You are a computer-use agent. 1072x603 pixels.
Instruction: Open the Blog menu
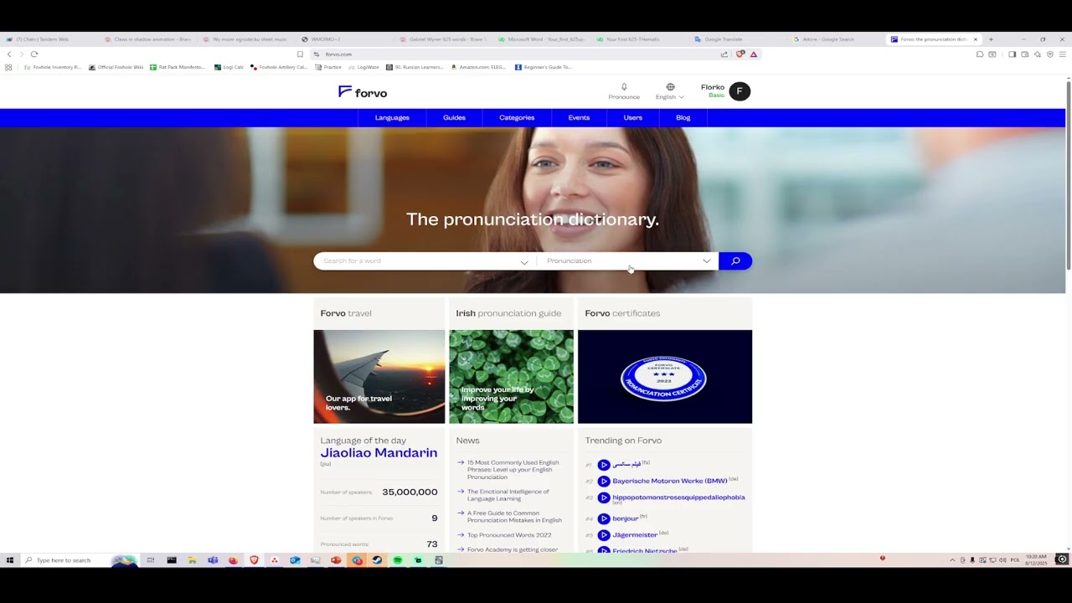point(683,117)
